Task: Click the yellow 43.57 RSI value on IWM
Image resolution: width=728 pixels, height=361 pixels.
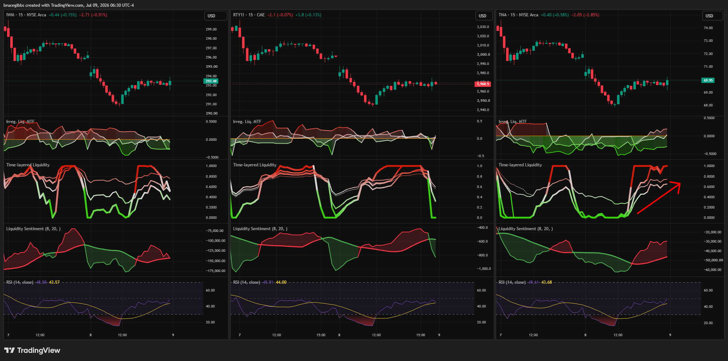Action: (x=54, y=282)
